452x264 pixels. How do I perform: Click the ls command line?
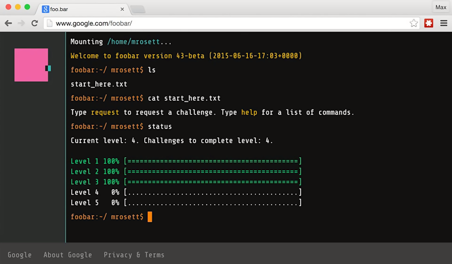click(113, 70)
